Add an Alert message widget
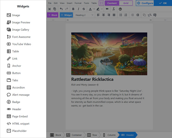172x138 pixels. click(x=18, y=95)
